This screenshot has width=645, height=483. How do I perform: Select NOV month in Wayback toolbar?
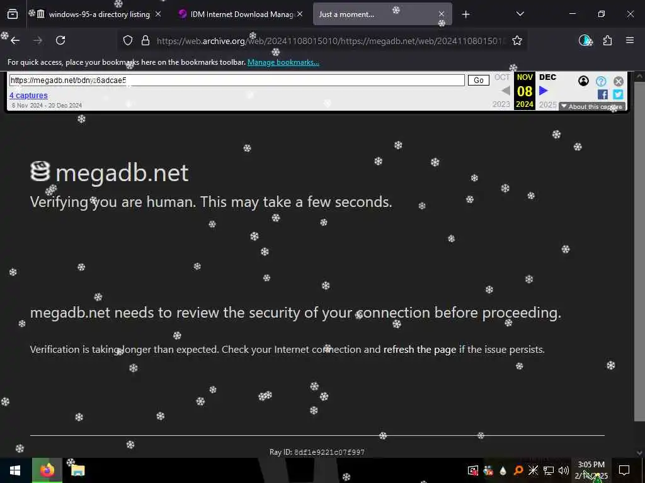pos(525,77)
